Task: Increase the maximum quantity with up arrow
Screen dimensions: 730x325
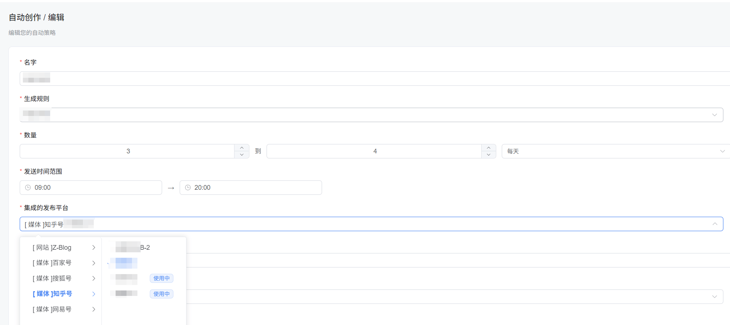Action: (489, 148)
